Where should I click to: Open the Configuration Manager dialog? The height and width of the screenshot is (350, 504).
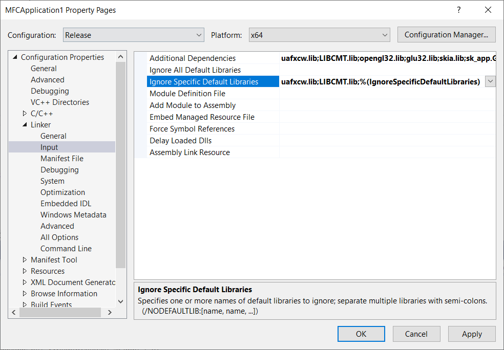(446, 35)
